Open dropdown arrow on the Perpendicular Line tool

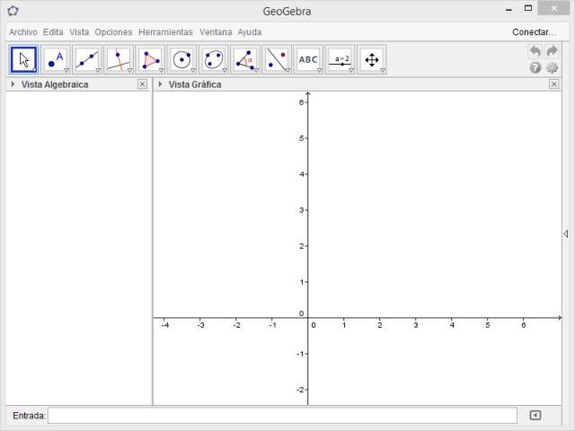pos(129,70)
